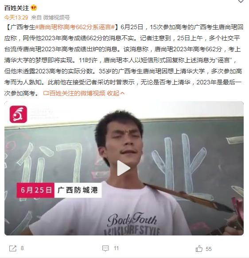The image size is (249, 258).
Task: Click the video camera icon before 百姓关注的微博视频
Action: click(x=46, y=93)
